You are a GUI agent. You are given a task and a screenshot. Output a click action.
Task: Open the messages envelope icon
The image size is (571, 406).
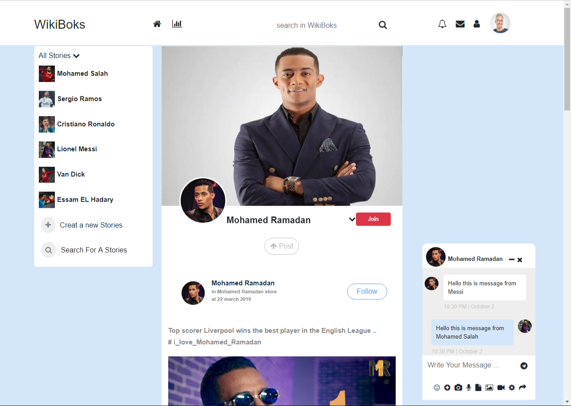coord(460,24)
